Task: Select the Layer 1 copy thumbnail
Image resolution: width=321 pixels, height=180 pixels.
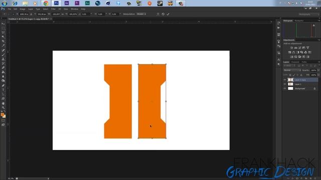Action: [x=290, y=80]
